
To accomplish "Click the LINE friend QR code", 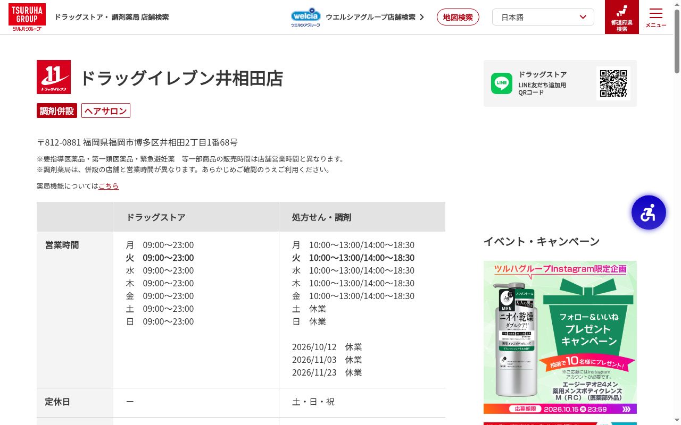I will point(613,83).
